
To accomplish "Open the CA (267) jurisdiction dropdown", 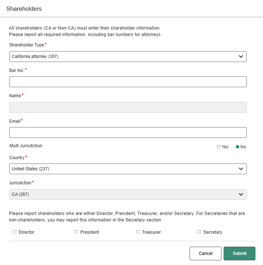I will (128, 194).
